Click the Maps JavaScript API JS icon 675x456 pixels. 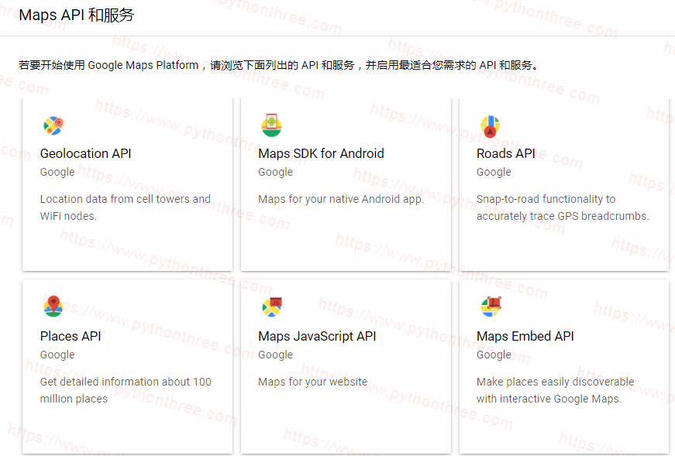coord(272,307)
